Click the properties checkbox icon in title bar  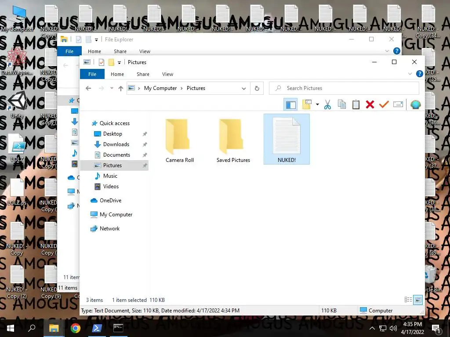point(102,62)
